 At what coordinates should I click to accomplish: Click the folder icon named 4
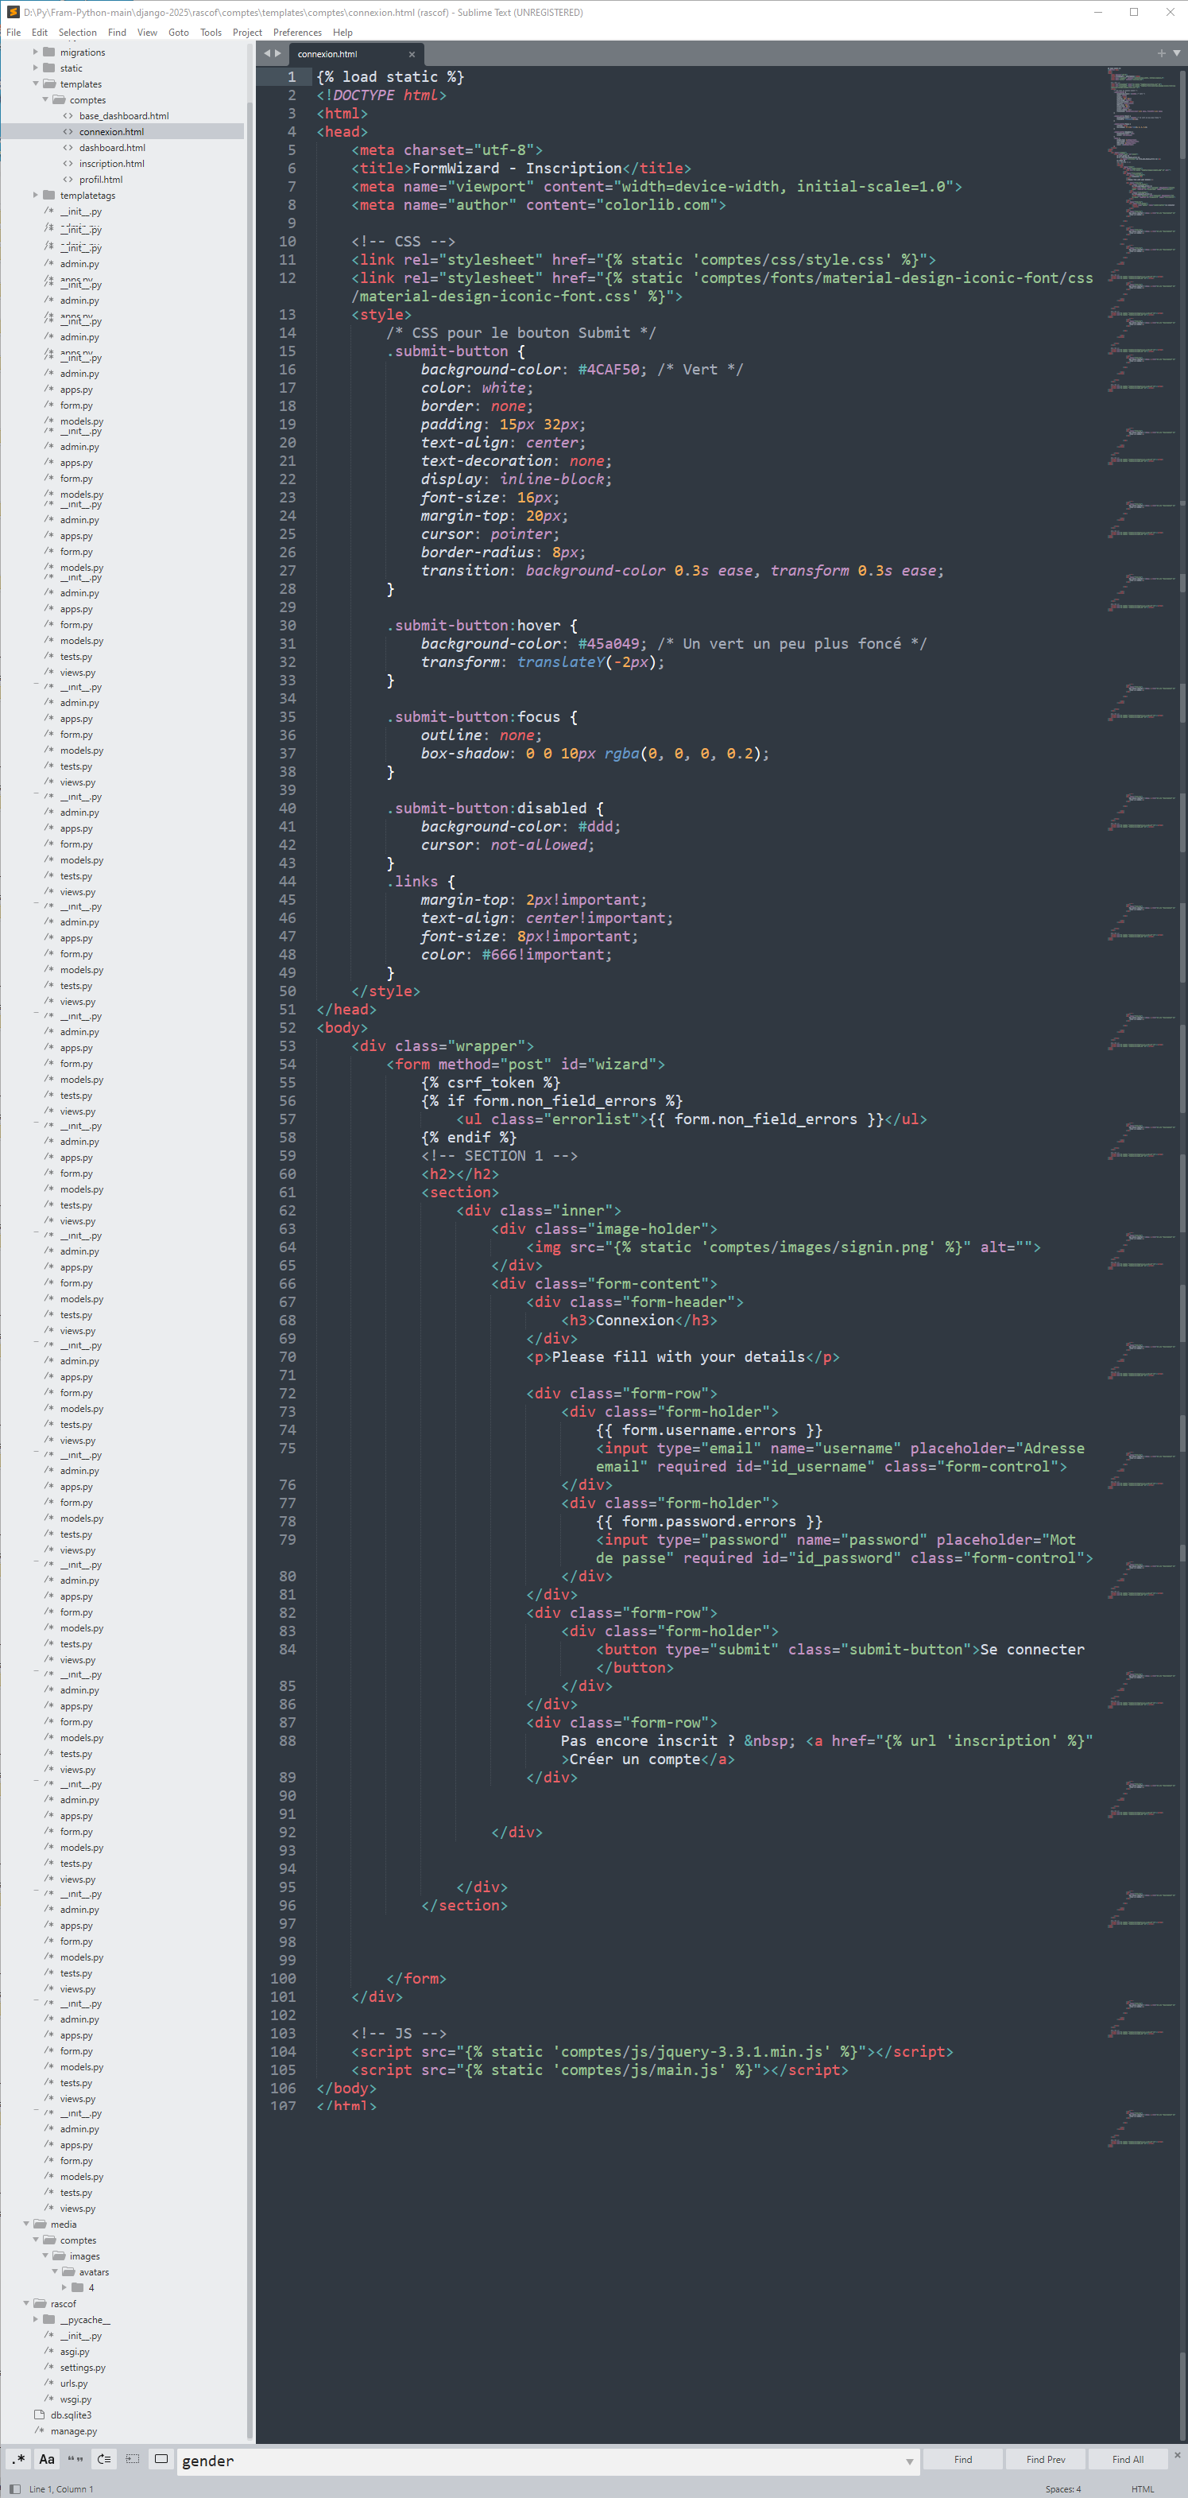(78, 2287)
